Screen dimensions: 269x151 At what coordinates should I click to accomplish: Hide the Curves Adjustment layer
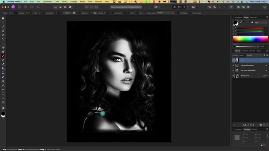tap(266, 65)
